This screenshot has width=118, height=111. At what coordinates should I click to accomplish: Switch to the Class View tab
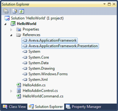pos(14,107)
